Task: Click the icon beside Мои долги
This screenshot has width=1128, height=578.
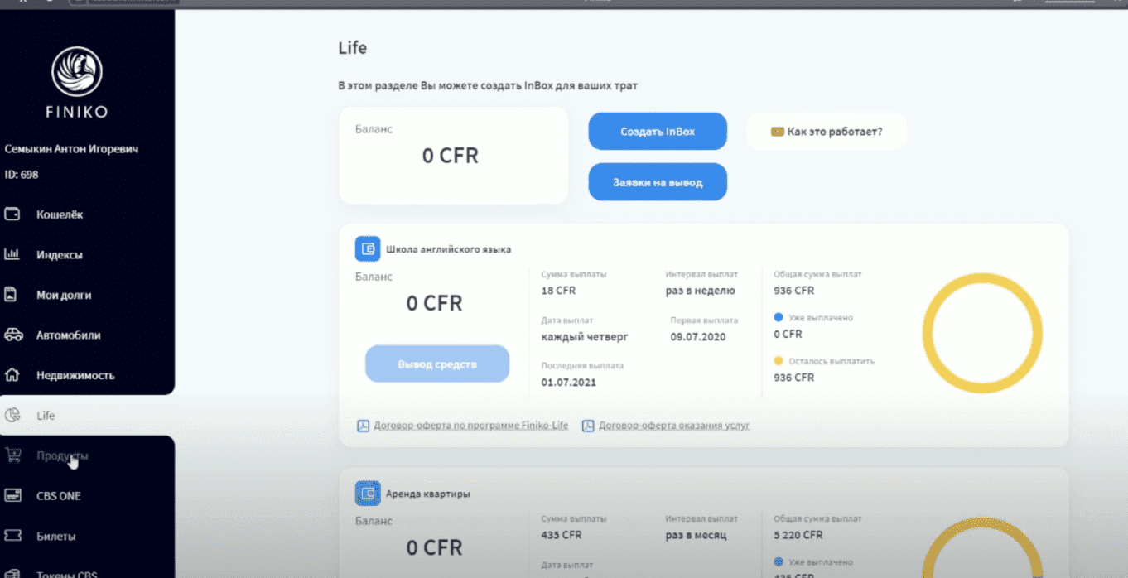Action: 12,294
